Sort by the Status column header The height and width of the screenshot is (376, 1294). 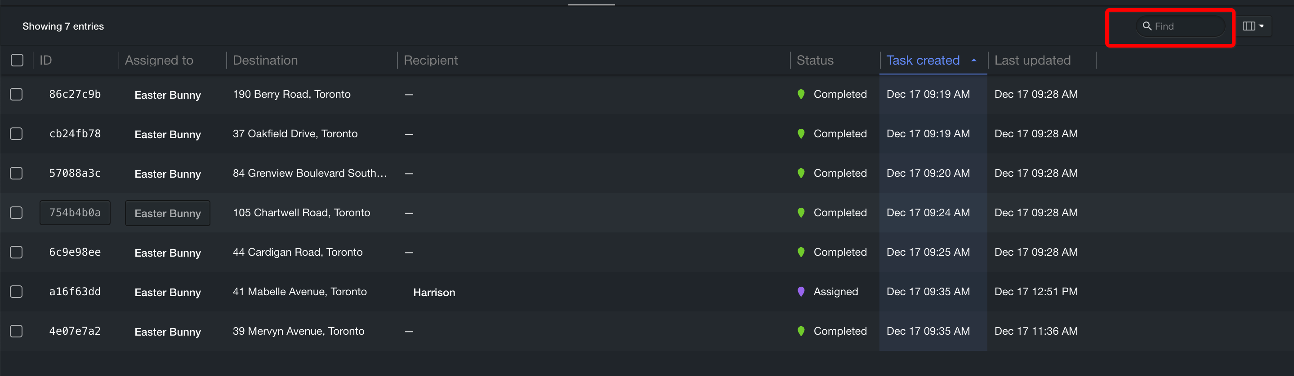[x=815, y=60]
